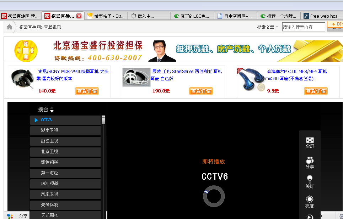The width and height of the screenshot is (343, 219).
Task: Select the 天元围棋 channel
Action: (65, 215)
